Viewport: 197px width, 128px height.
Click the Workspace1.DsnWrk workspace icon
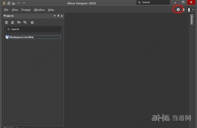[x=7, y=37]
